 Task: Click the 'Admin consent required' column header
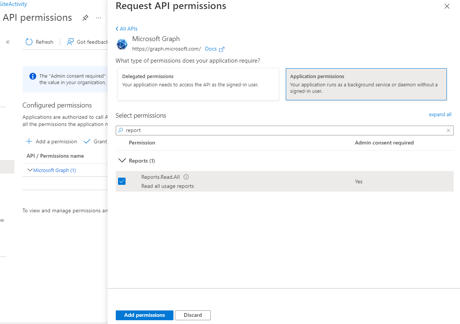(384, 143)
